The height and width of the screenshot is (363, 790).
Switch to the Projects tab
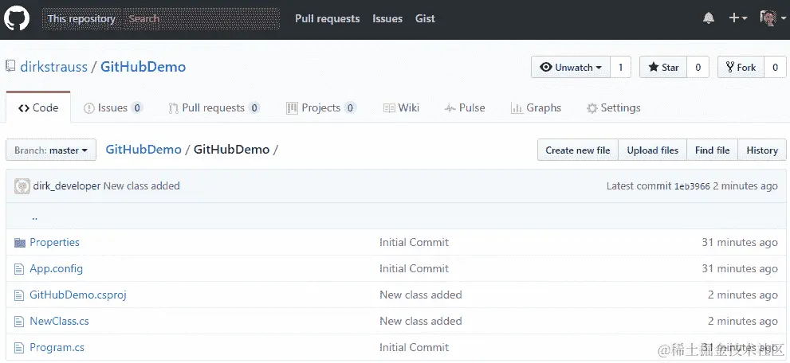[321, 107]
